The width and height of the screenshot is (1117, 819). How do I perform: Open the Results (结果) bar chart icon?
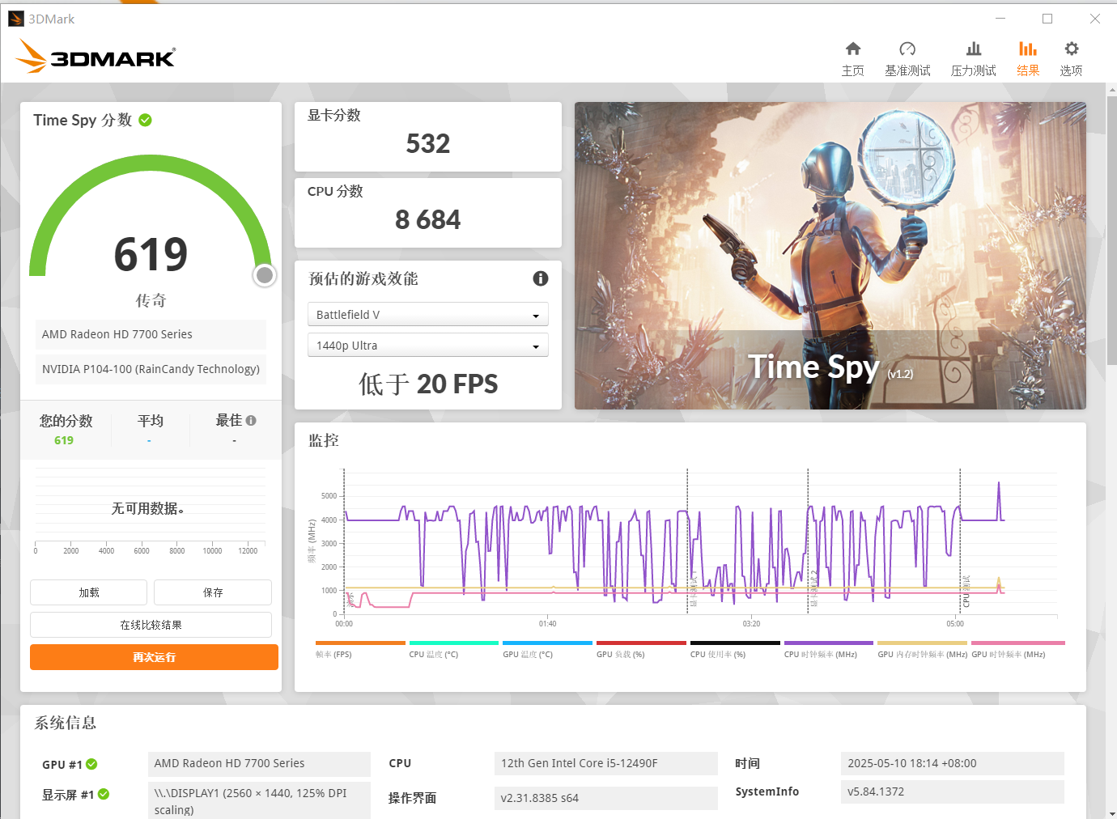1028,49
